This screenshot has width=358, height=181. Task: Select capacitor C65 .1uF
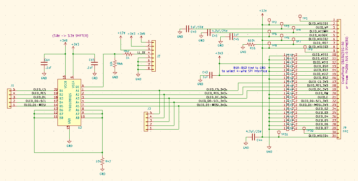[95, 64]
